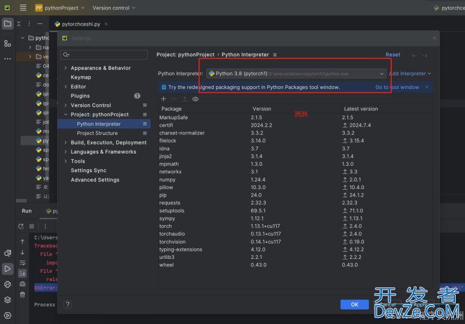Click the Run tool window icon

point(8,269)
